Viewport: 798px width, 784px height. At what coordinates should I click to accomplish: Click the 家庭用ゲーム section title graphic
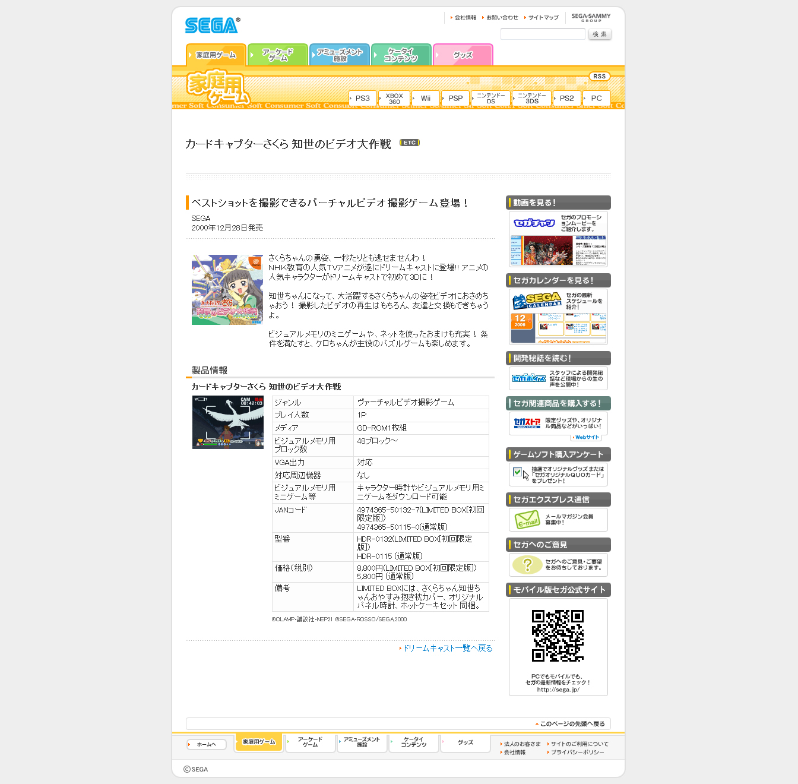(x=218, y=88)
